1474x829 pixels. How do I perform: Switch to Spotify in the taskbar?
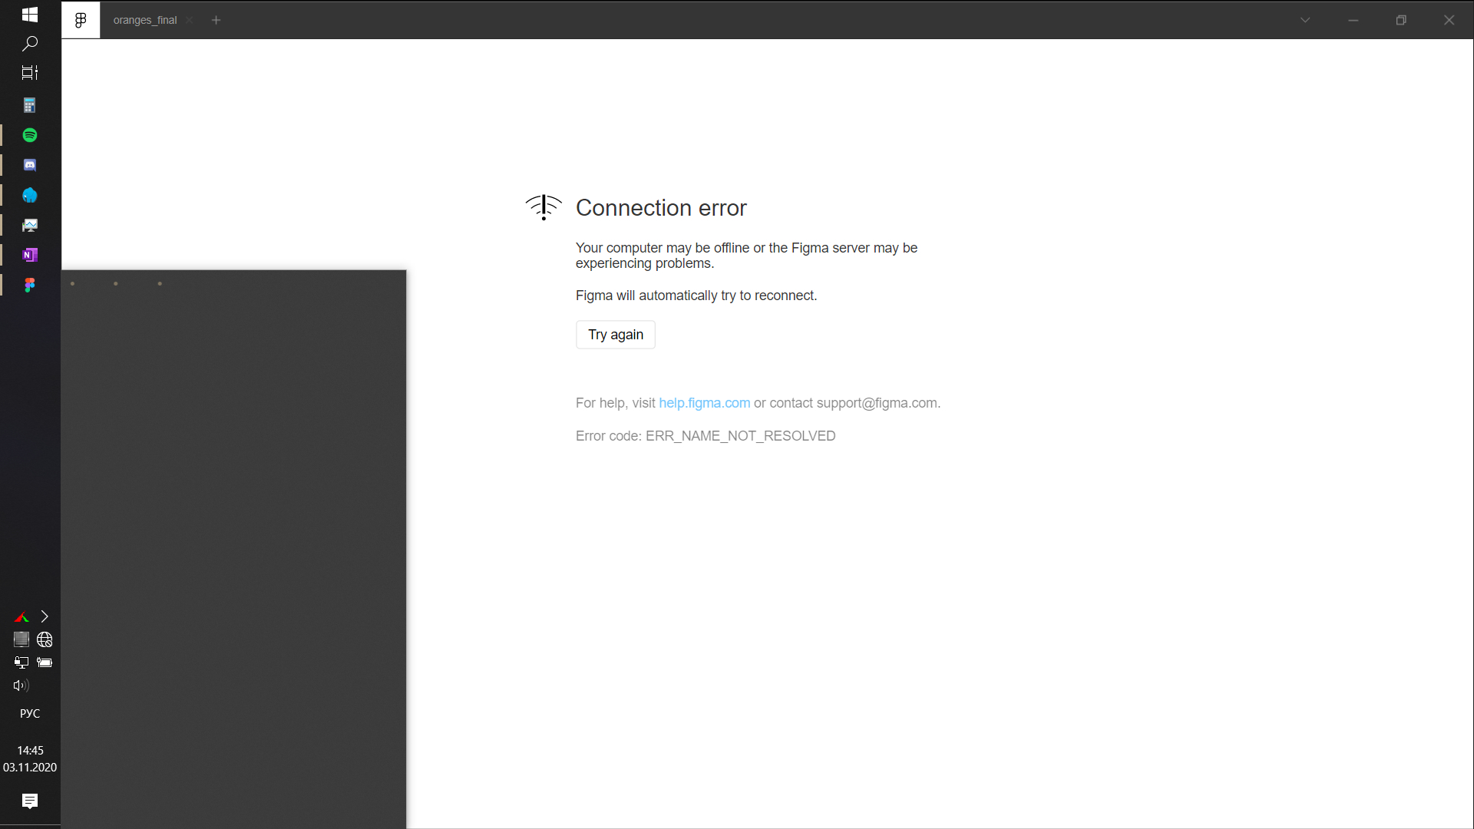(30, 135)
